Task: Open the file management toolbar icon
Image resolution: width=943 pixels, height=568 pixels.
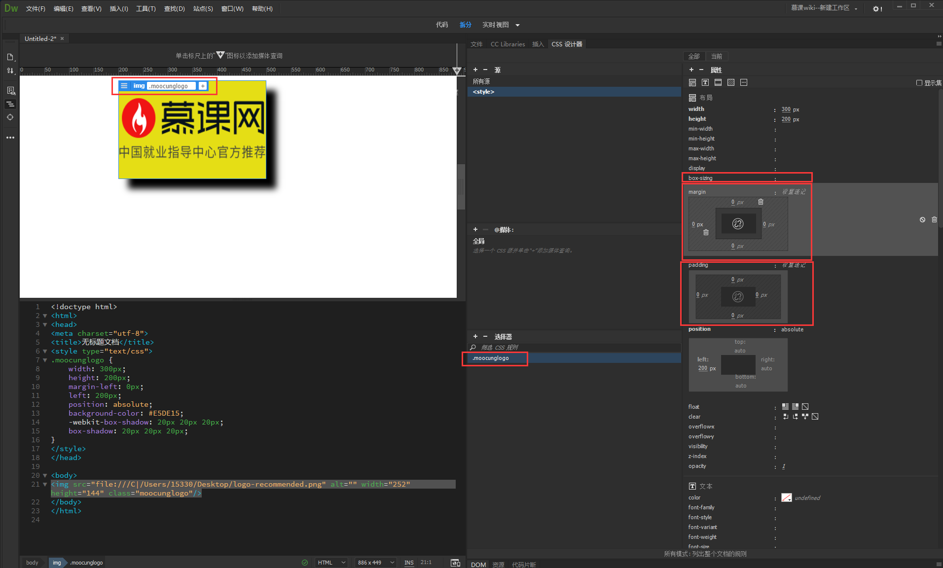Action: (x=10, y=57)
